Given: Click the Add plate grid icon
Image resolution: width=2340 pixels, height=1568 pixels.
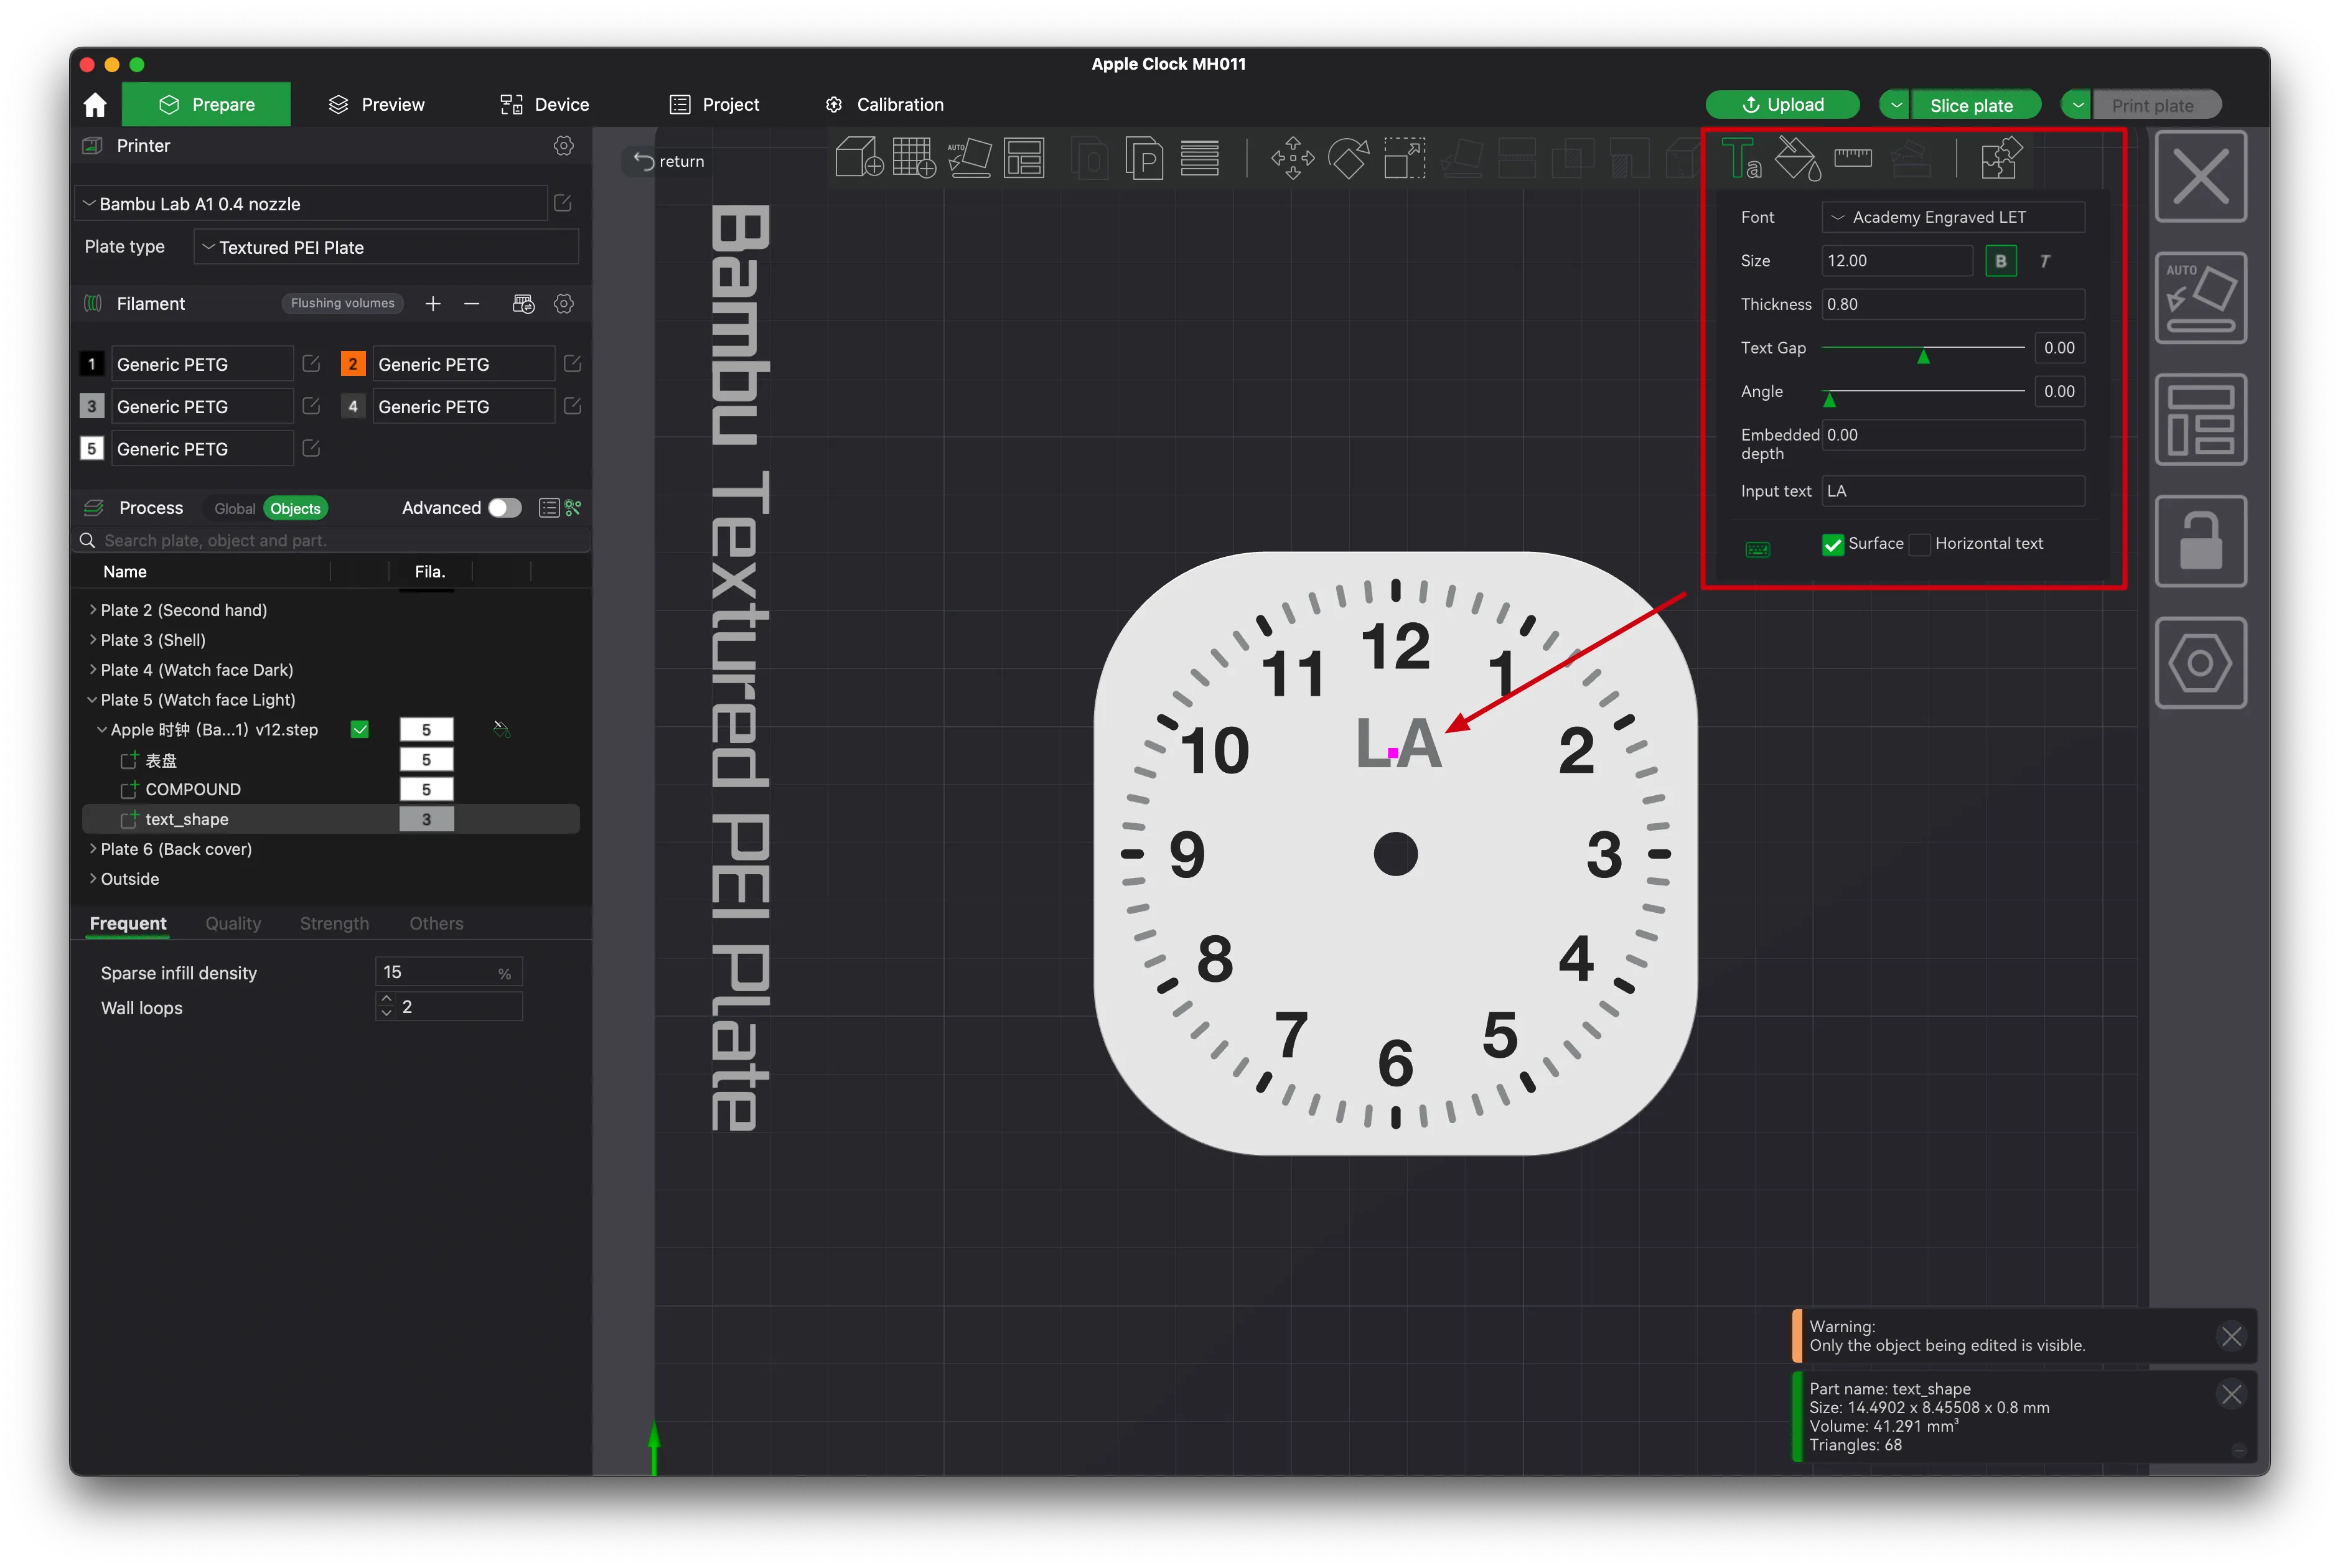Looking at the screenshot, I should pyautogui.click(x=914, y=158).
